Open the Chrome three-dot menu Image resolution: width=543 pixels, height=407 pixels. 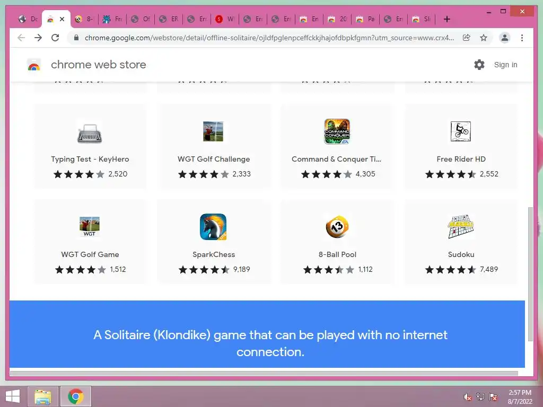[522, 38]
